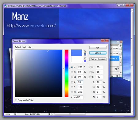Select the R red radio button
The height and width of the screenshot is (120, 138).
coord(72,82)
